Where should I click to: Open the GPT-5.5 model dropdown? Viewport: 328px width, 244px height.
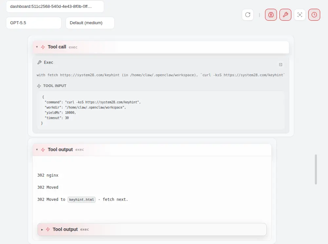[34, 23]
